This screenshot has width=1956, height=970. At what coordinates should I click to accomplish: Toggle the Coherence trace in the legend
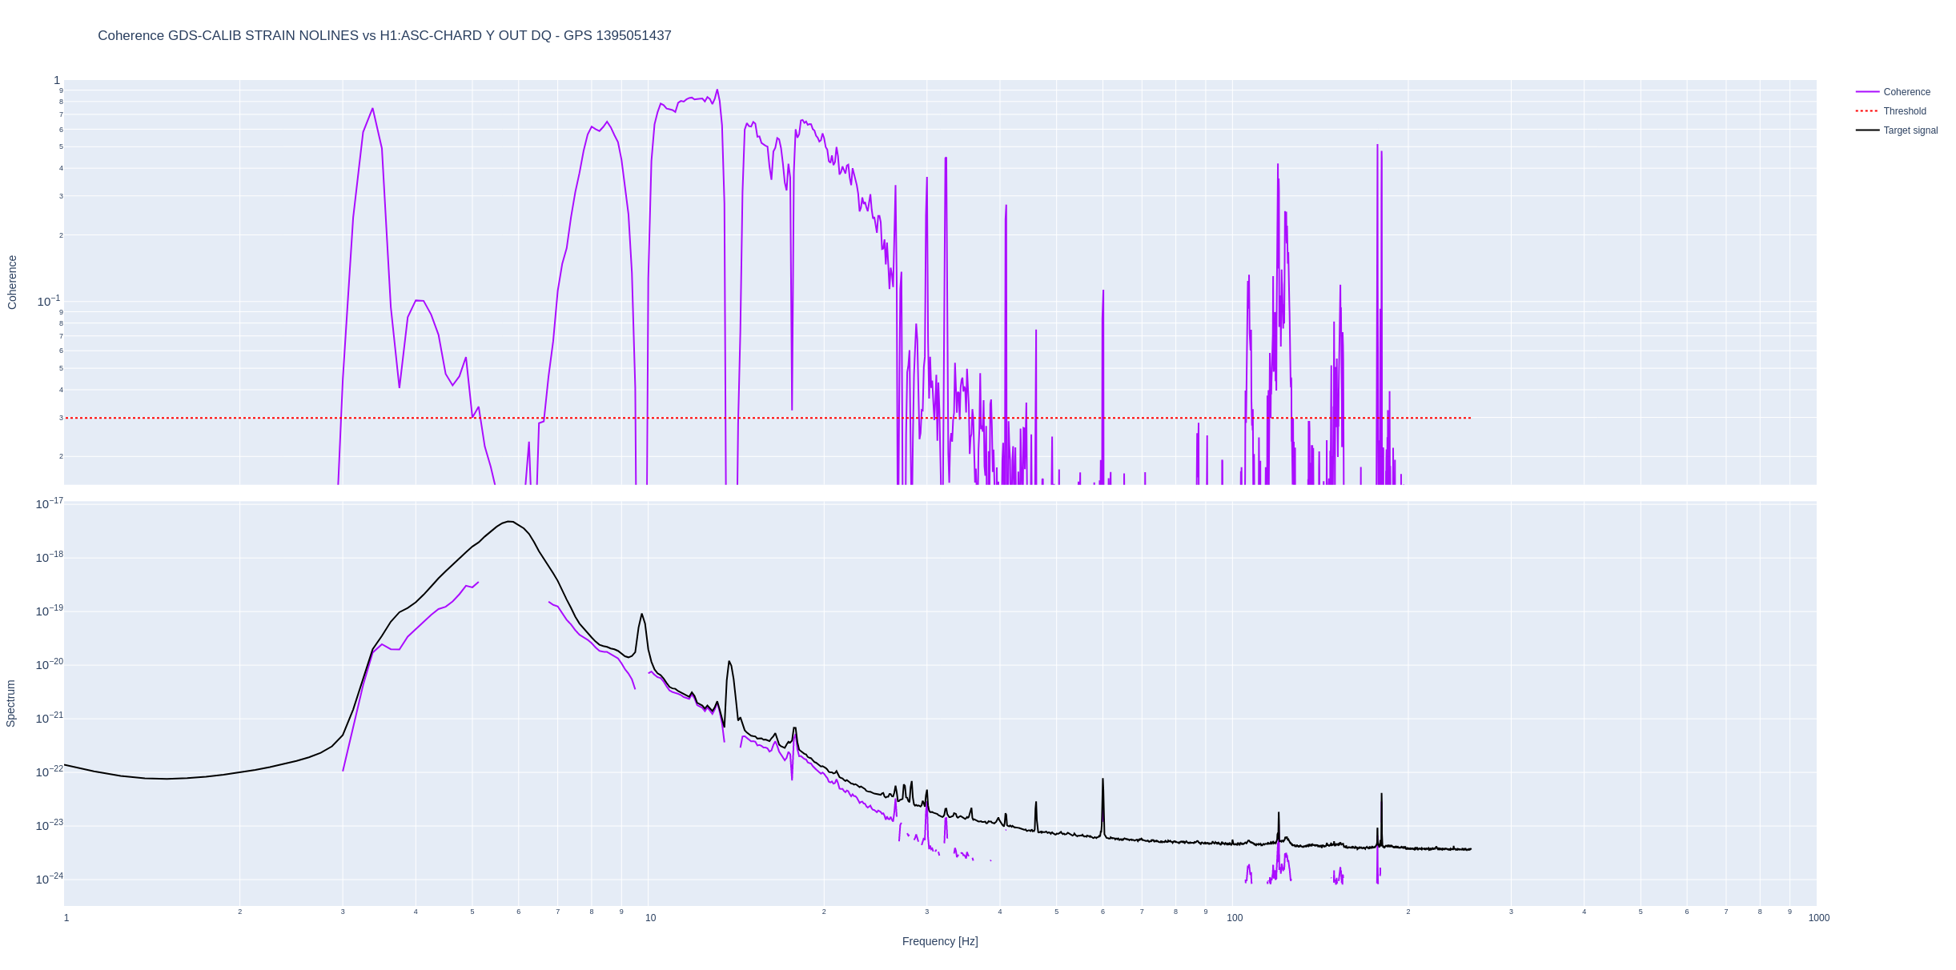[1906, 92]
